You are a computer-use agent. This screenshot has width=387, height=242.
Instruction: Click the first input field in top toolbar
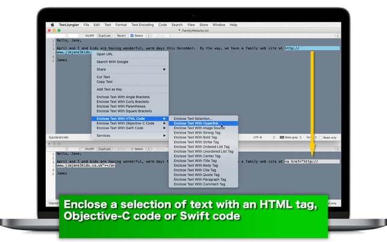tap(56, 36)
